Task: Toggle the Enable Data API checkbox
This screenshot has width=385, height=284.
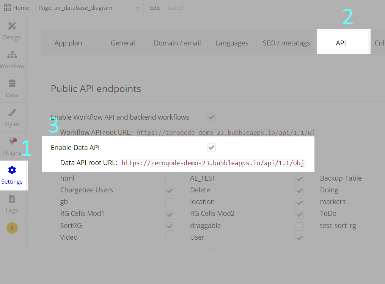Action: [212, 148]
